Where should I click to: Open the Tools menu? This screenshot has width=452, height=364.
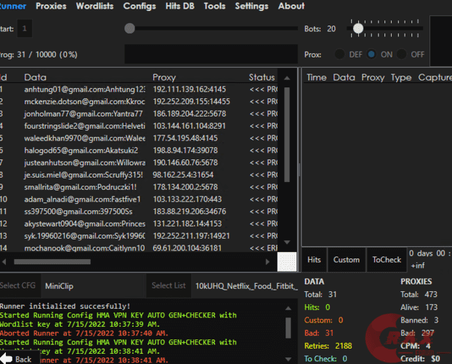click(214, 6)
